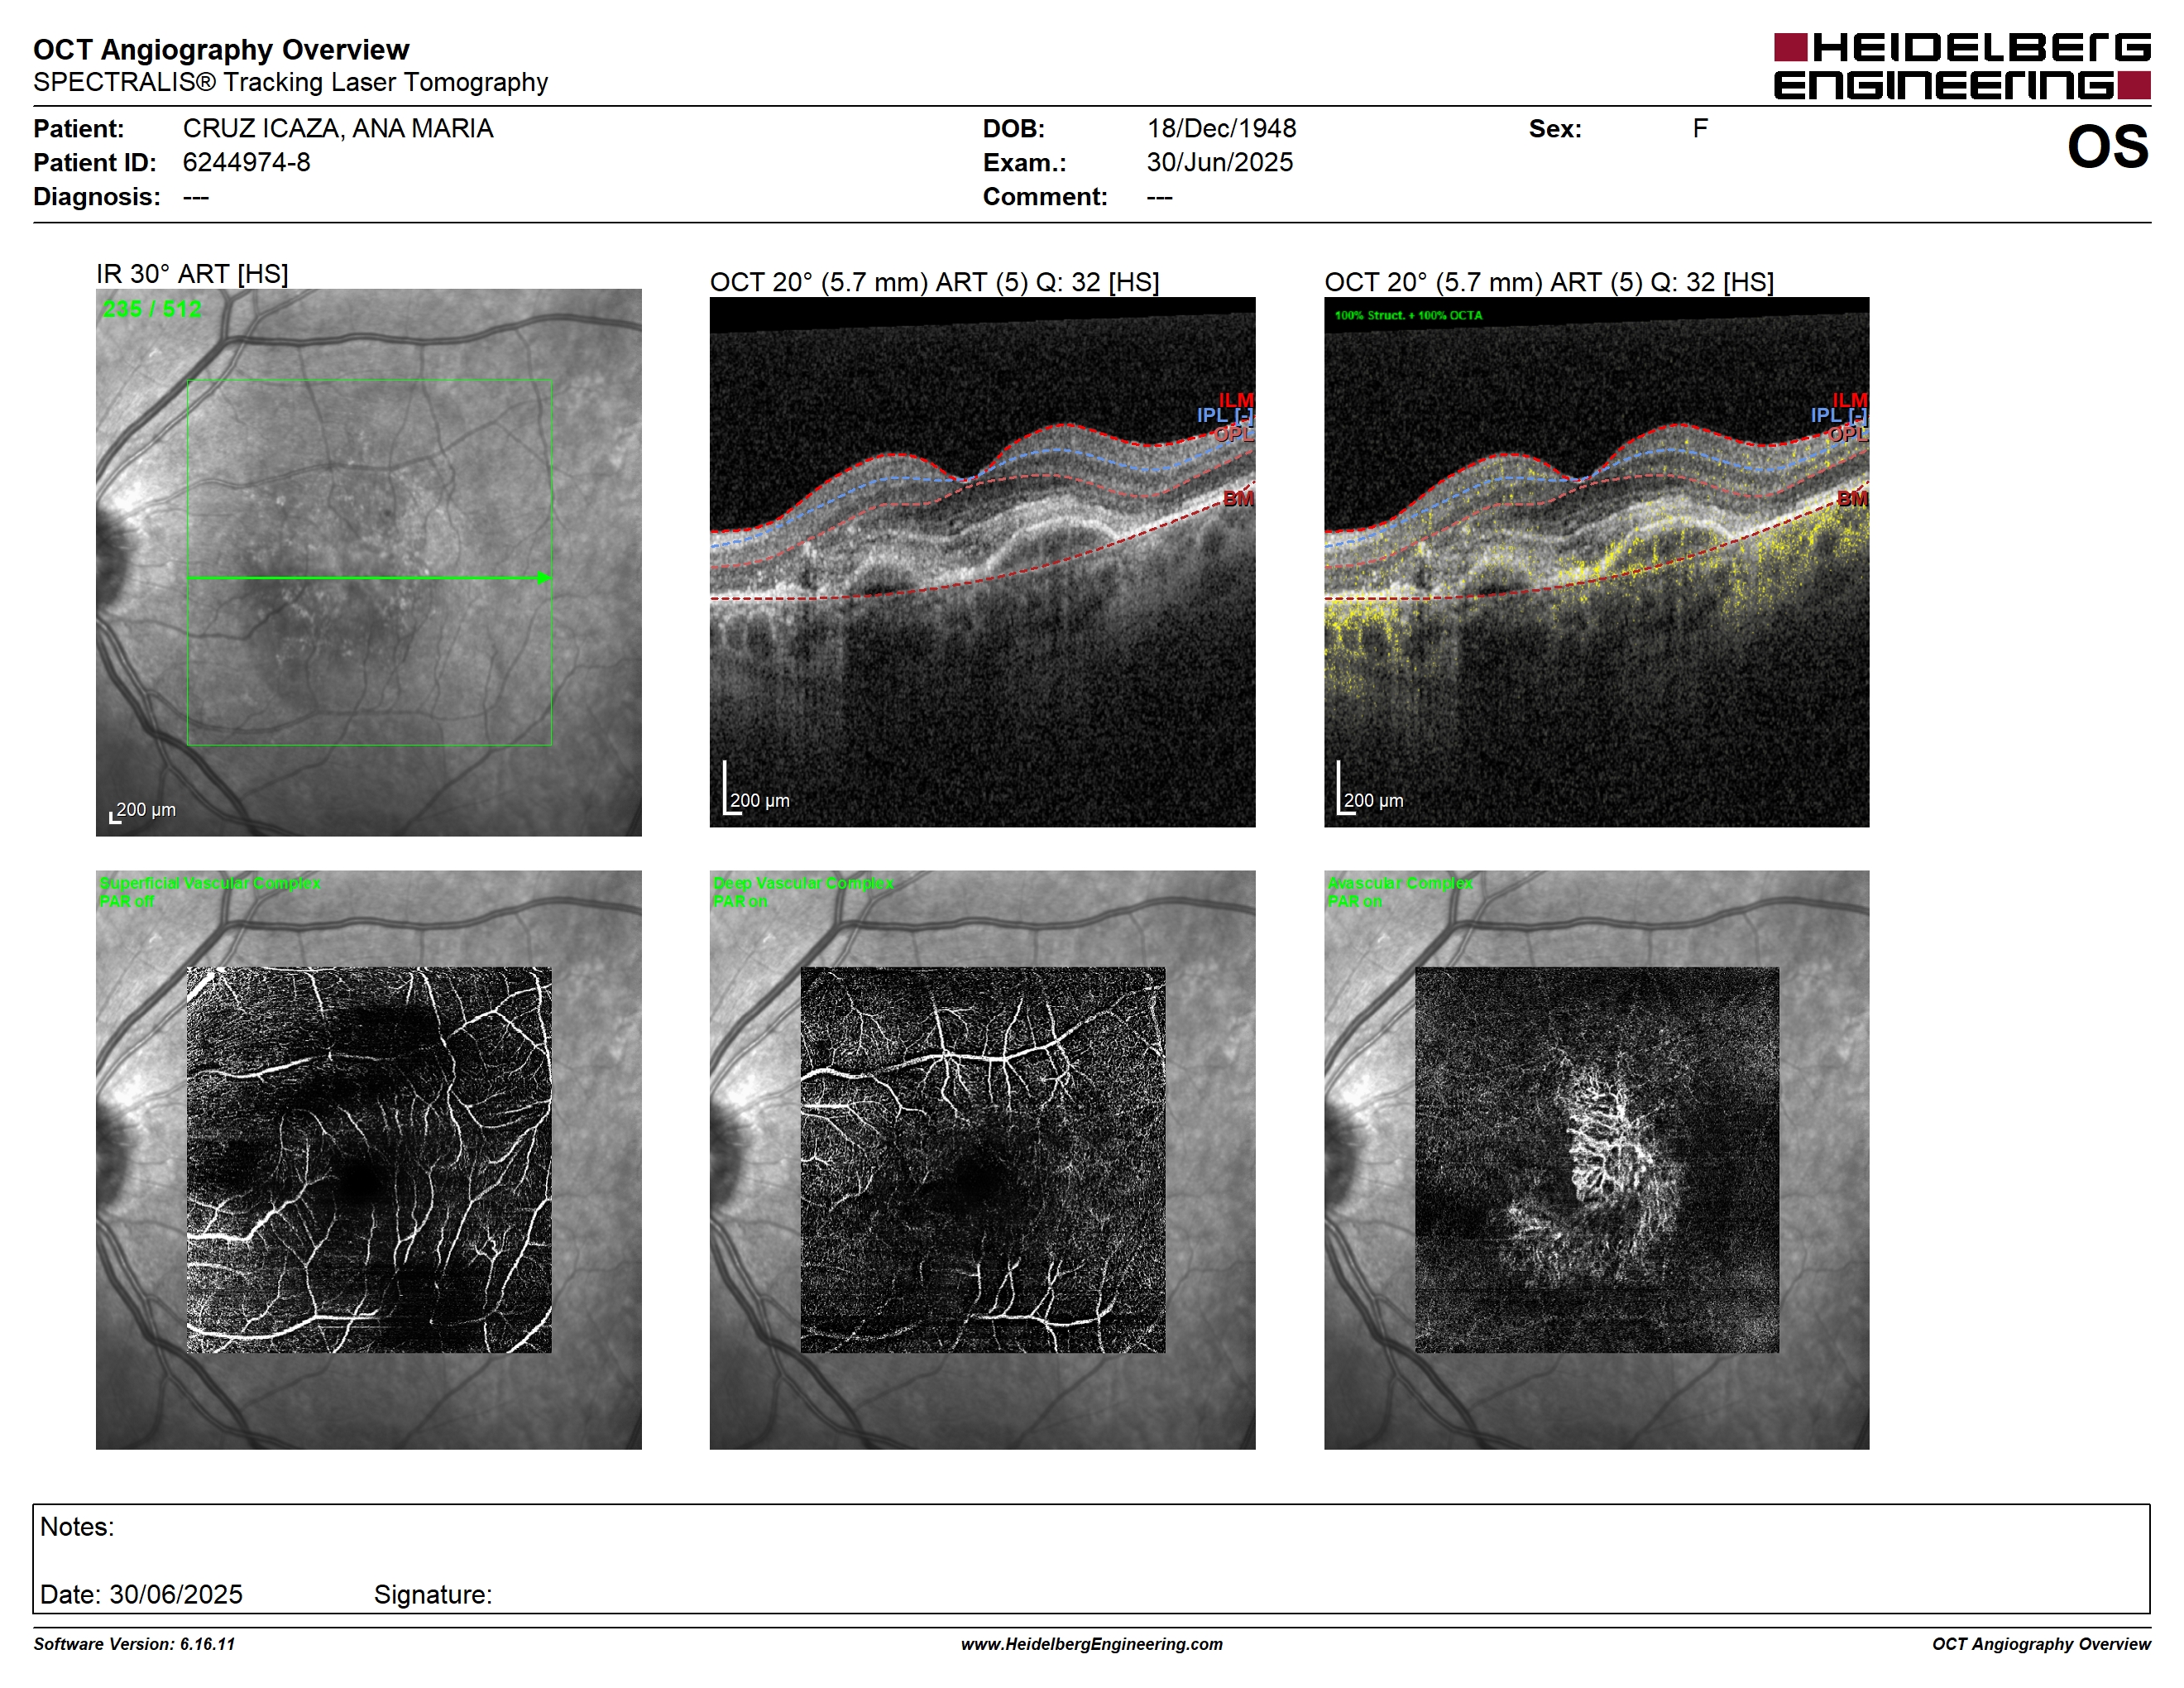Click the blue 'IPL [-]' label in middle B-scan
This screenshot has width=2184, height=1688.
1225,415
